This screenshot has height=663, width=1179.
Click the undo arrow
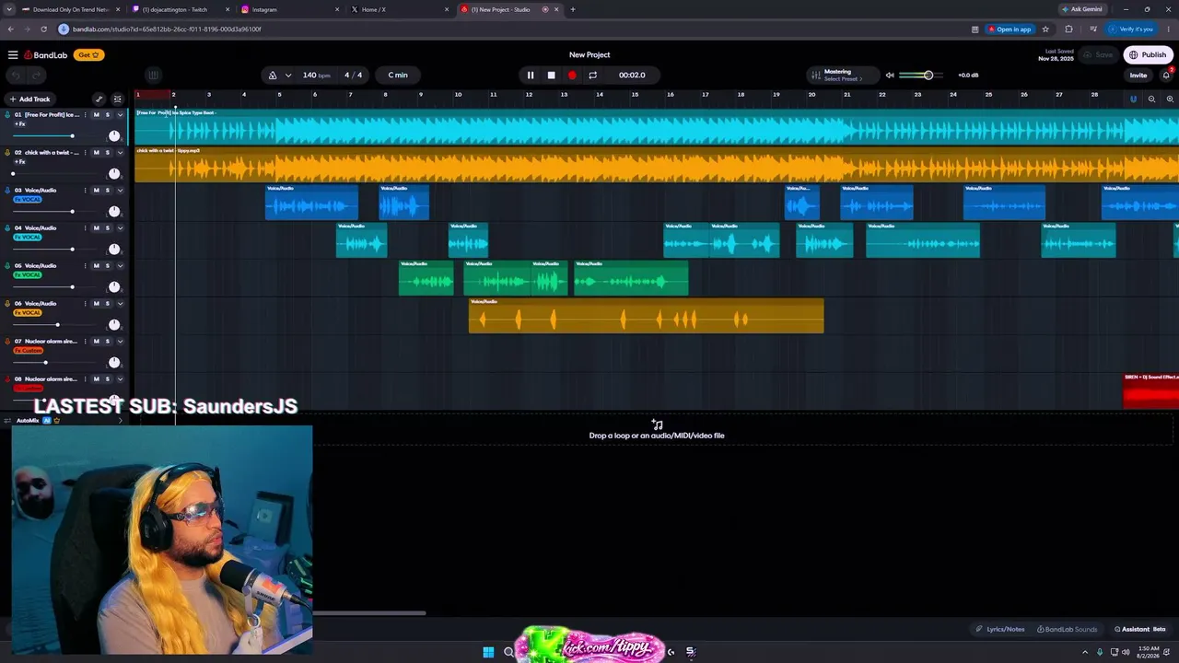16,76
